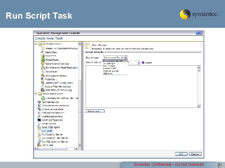Click the Tickle Client icon
This screenshot has width=225, height=168.
click(x=42, y=79)
